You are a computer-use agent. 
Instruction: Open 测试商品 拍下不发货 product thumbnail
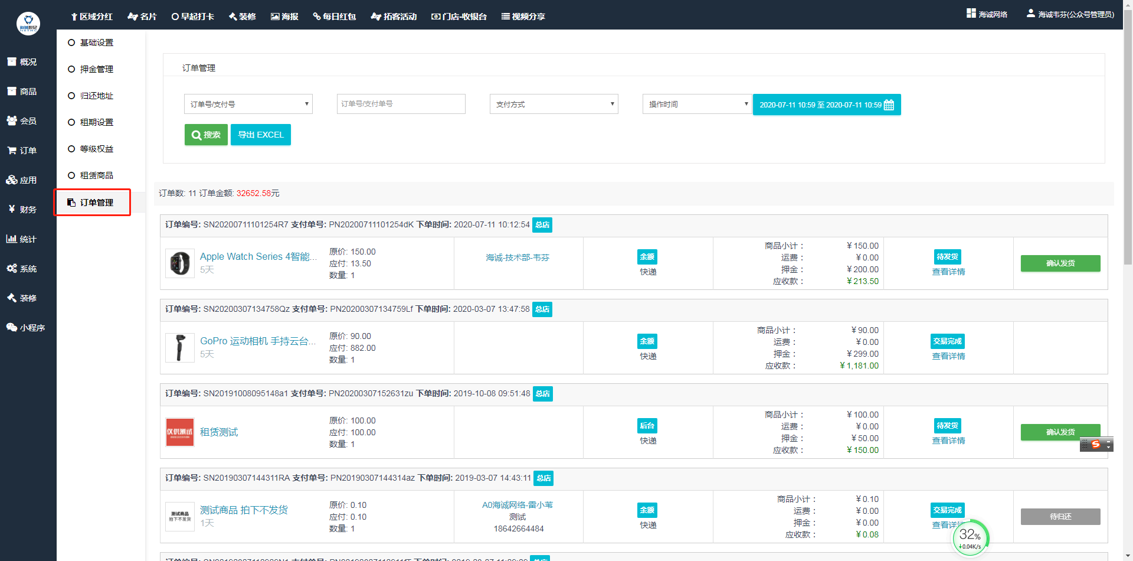tap(180, 517)
